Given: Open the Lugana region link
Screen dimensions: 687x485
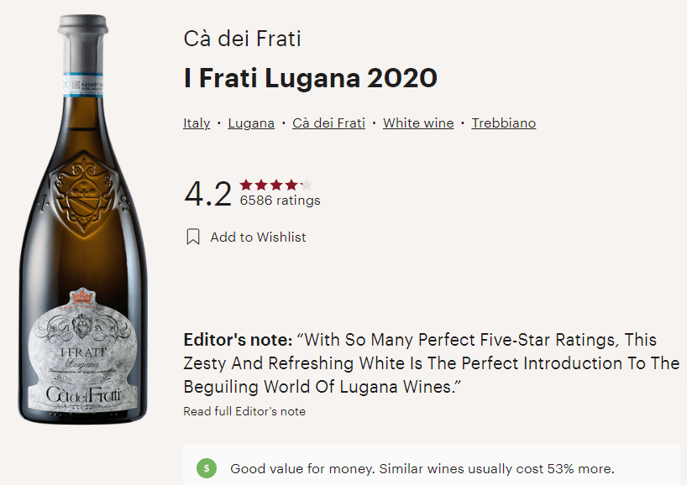Looking at the screenshot, I should pyautogui.click(x=251, y=123).
